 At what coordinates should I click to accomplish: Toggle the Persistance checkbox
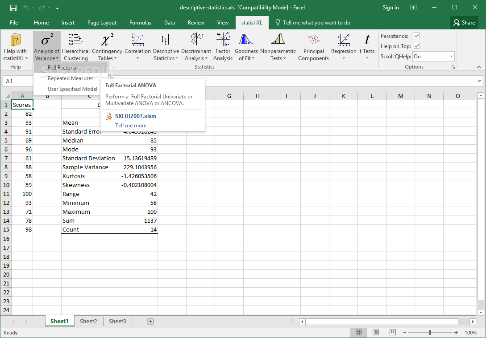(x=416, y=36)
